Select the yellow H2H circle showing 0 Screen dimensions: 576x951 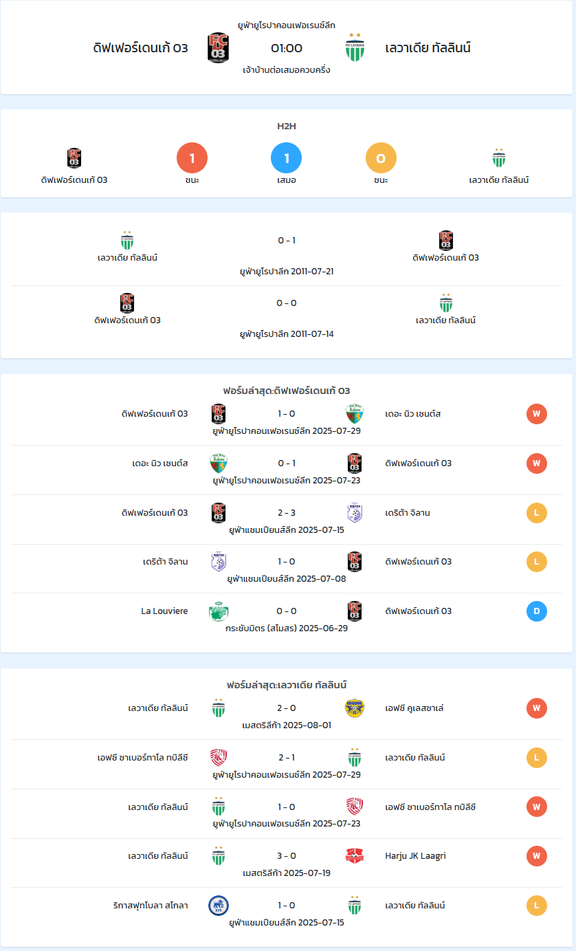381,158
